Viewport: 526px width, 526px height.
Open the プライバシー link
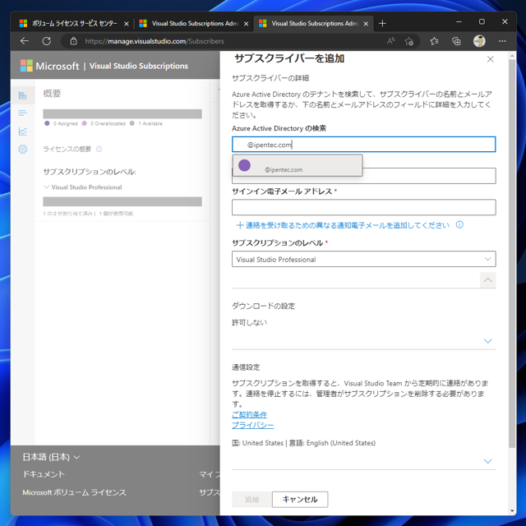point(252,426)
